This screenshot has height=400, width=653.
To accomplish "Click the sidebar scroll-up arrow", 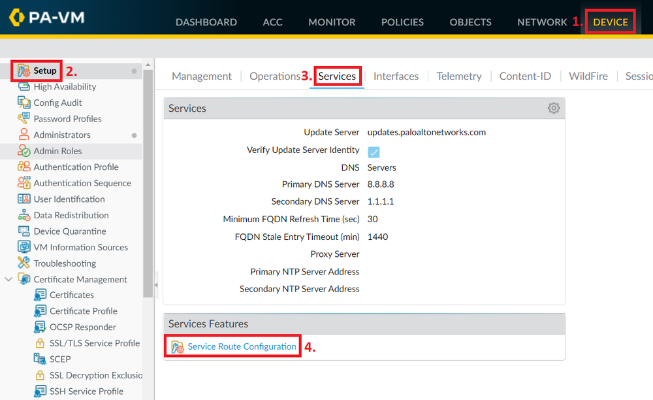I will coord(148,65).
